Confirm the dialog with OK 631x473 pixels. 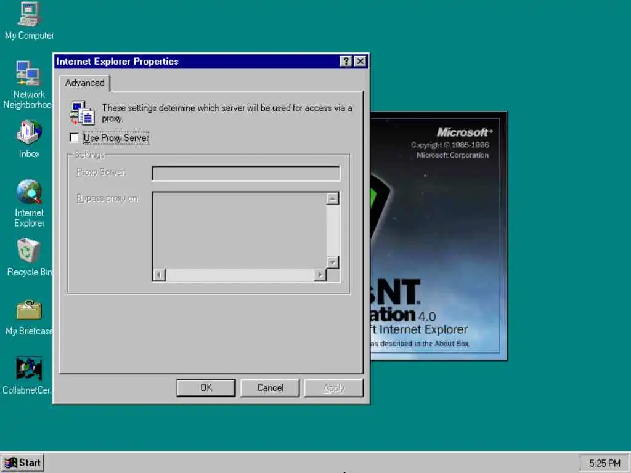click(x=206, y=388)
